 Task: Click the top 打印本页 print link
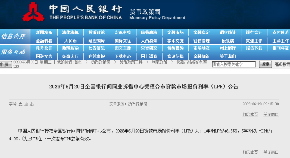pos(250,115)
